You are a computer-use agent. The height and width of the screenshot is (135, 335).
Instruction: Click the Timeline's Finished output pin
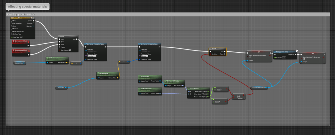click(34, 23)
